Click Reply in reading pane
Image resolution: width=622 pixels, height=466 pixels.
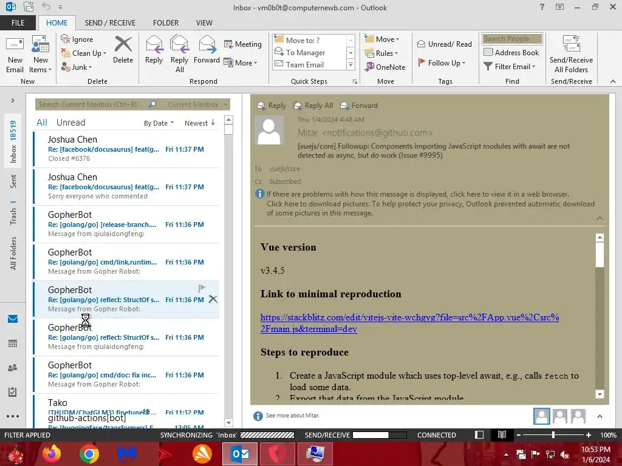click(272, 106)
